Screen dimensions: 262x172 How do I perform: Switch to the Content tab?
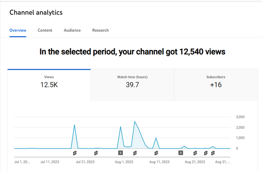click(45, 30)
